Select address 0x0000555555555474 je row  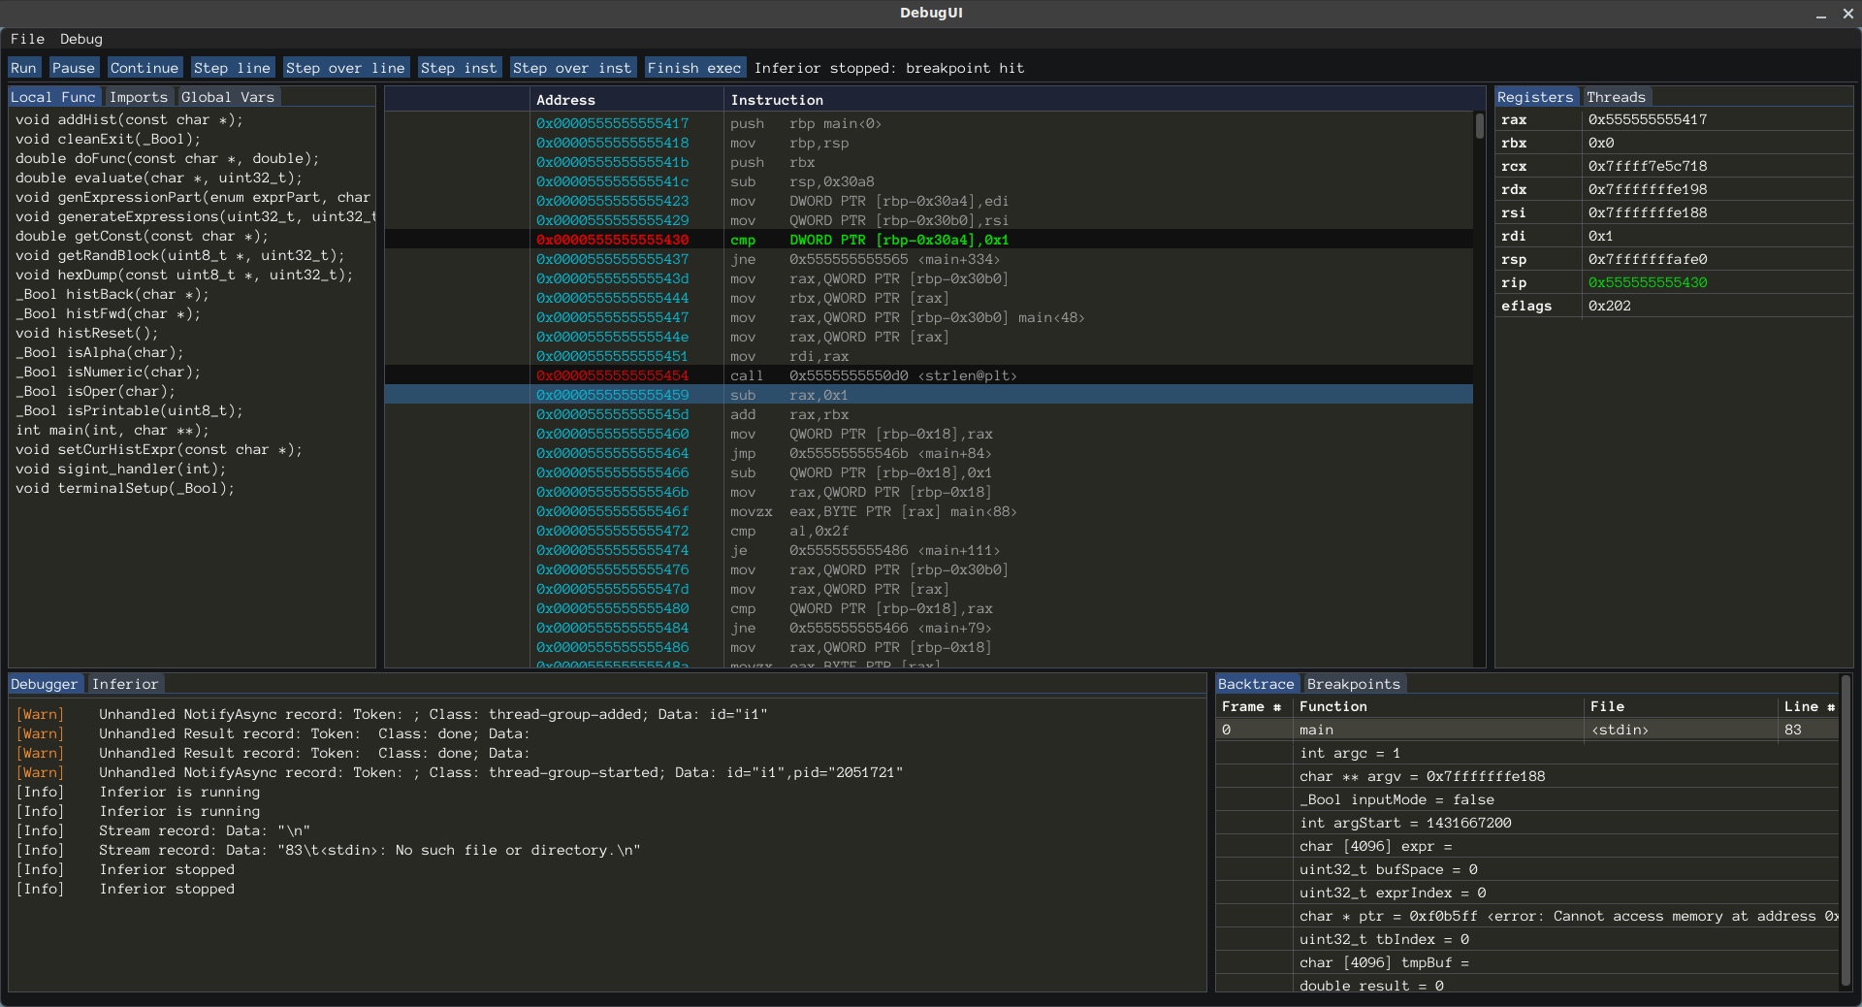928,550
